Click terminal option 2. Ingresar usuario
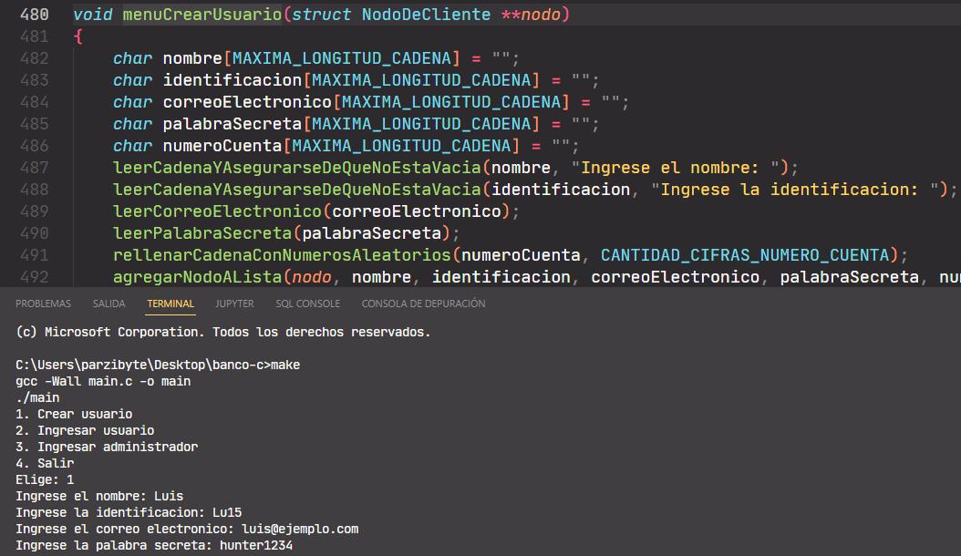 pyautogui.click(x=85, y=431)
